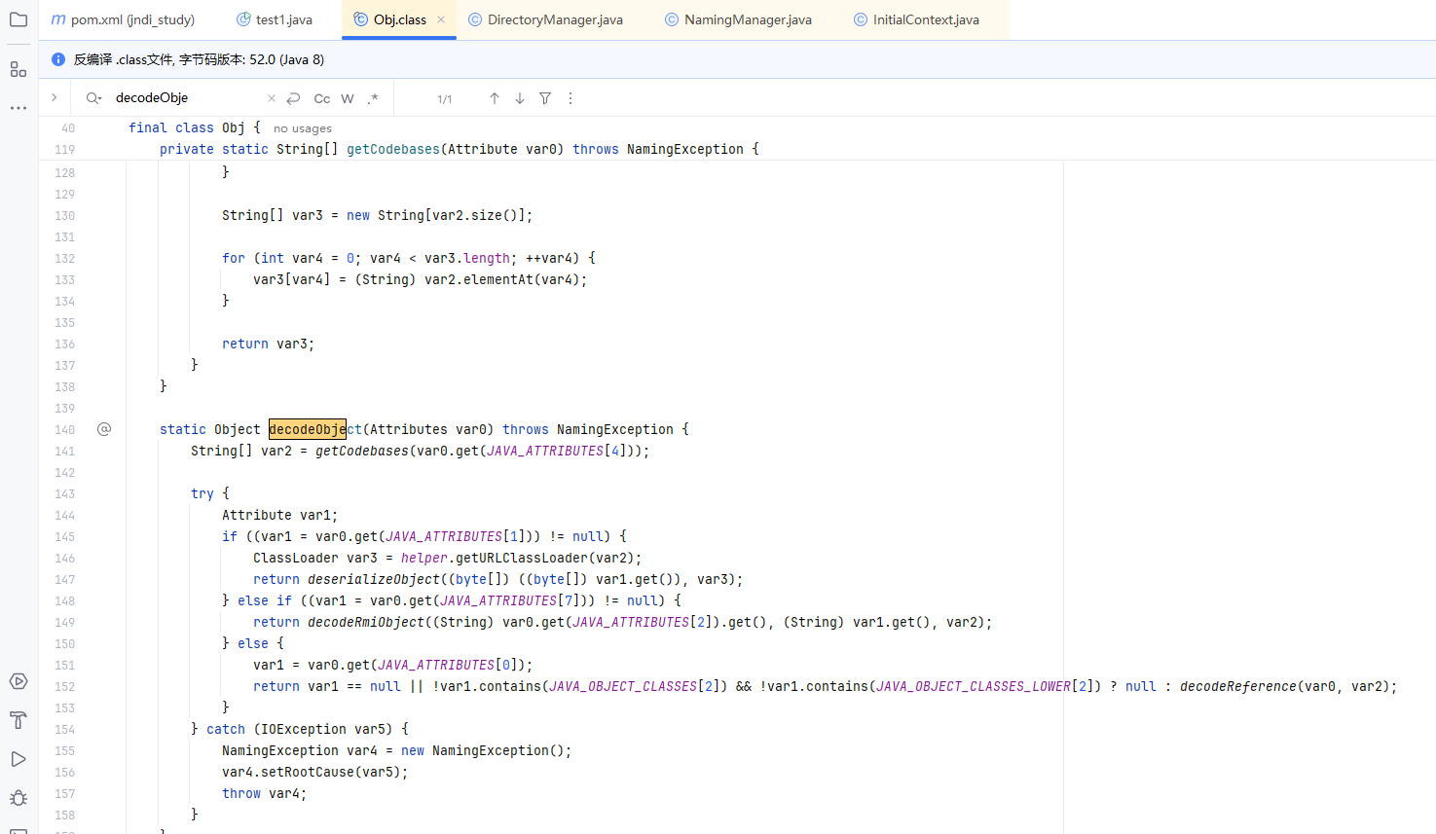Image resolution: width=1436 pixels, height=834 pixels.
Task: Click the 'try {' keyword on line 143
Action: pyautogui.click(x=210, y=493)
